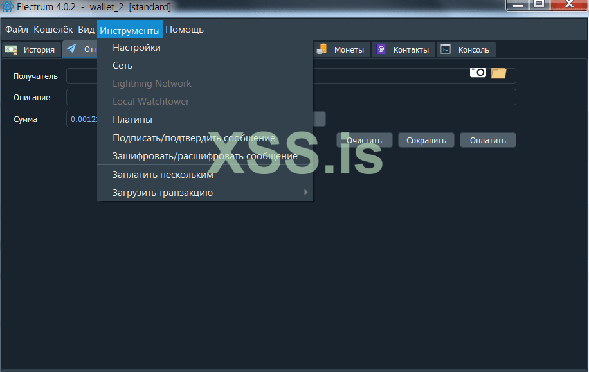Click the Electrum logo in title bar
Image resolution: width=589 pixels, height=372 pixels.
point(7,6)
